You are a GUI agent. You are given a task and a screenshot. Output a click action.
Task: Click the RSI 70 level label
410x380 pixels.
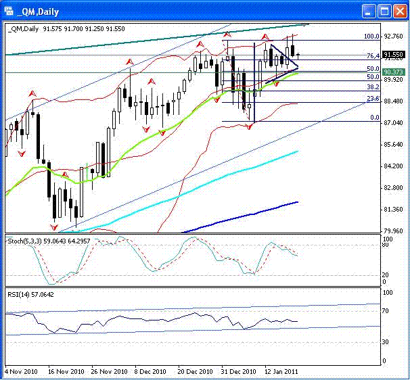click(386, 311)
